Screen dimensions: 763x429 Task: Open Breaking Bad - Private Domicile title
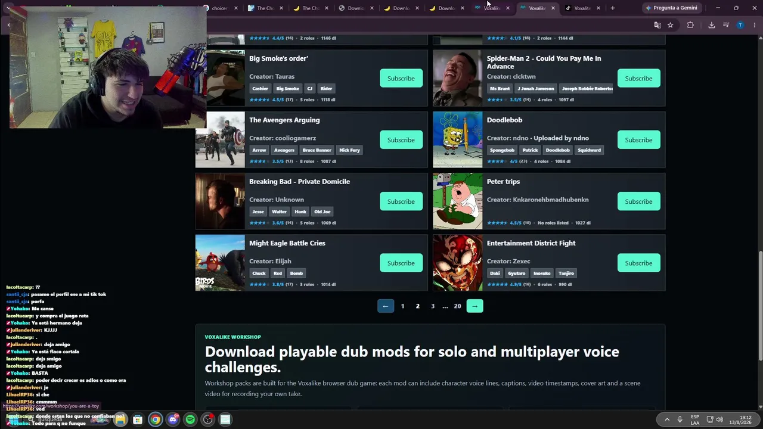point(299,182)
